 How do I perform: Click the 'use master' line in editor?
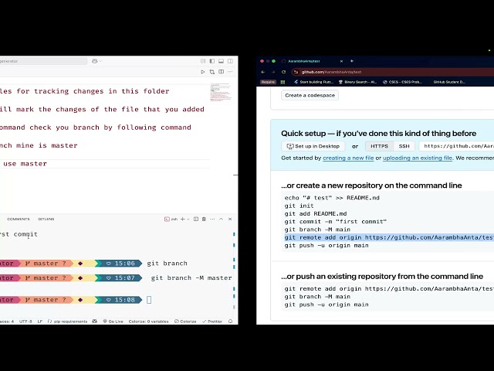[25, 164]
